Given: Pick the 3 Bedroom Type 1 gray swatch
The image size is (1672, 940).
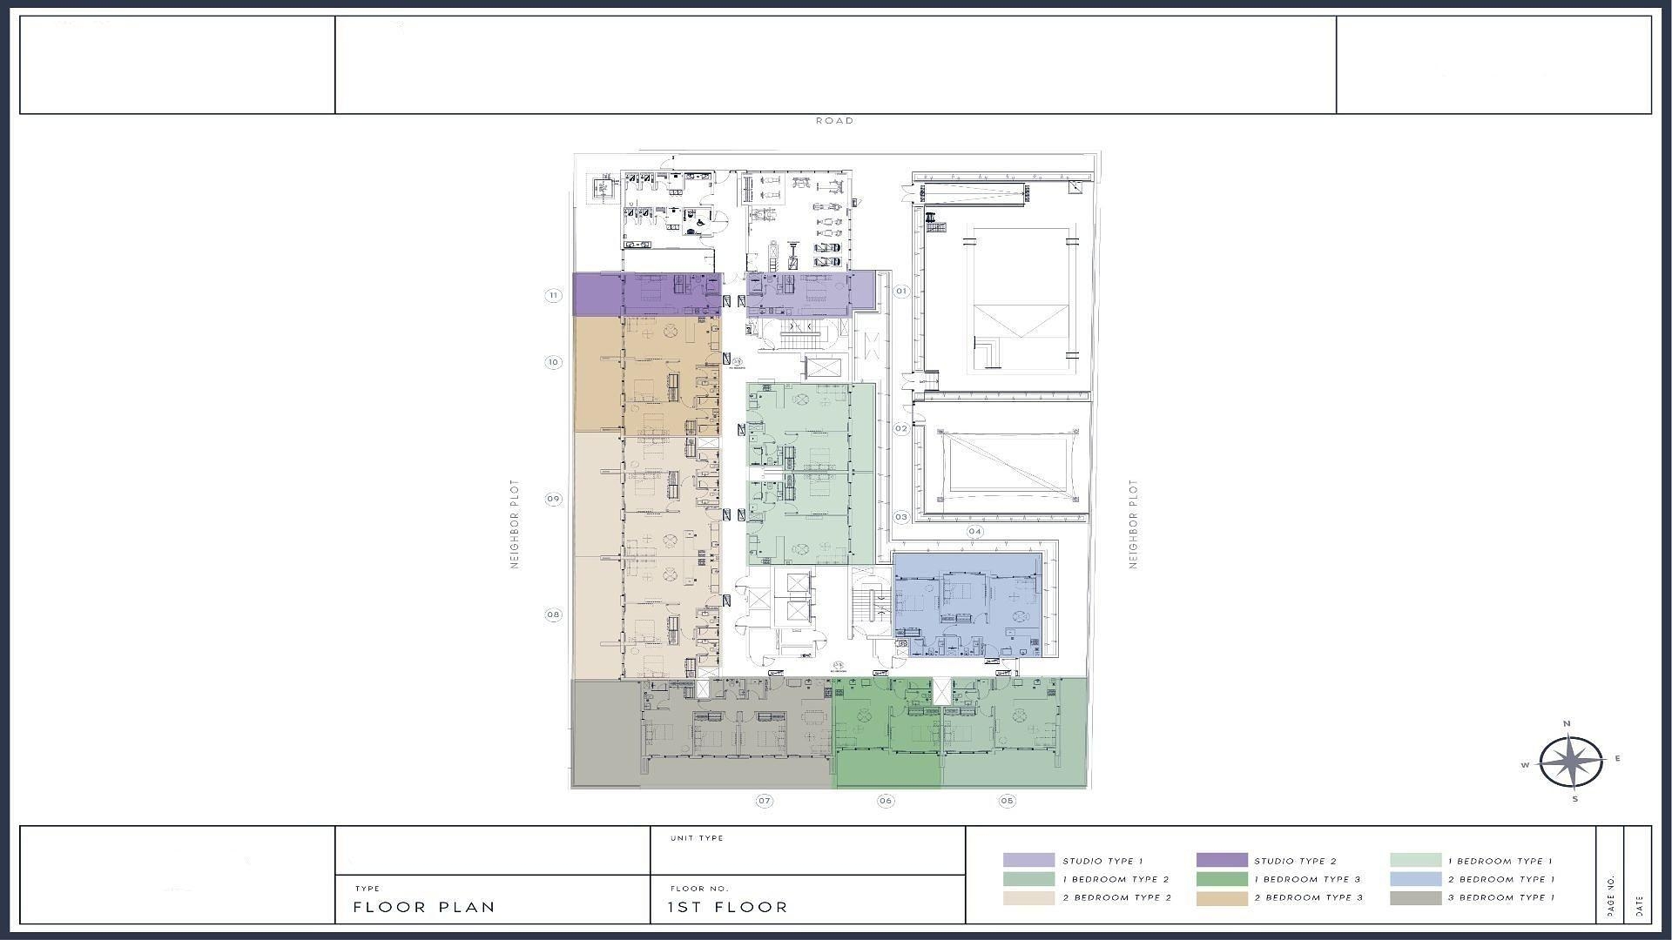Looking at the screenshot, I should pyautogui.click(x=1415, y=897).
